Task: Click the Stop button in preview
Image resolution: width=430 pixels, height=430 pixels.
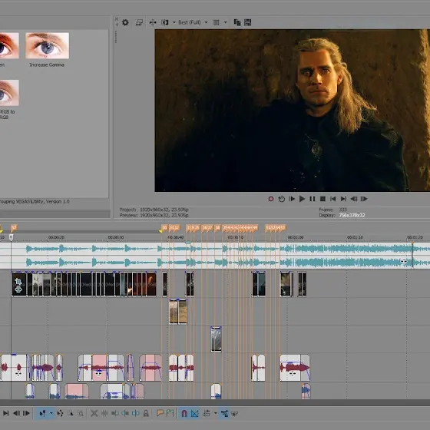Action: click(x=322, y=199)
